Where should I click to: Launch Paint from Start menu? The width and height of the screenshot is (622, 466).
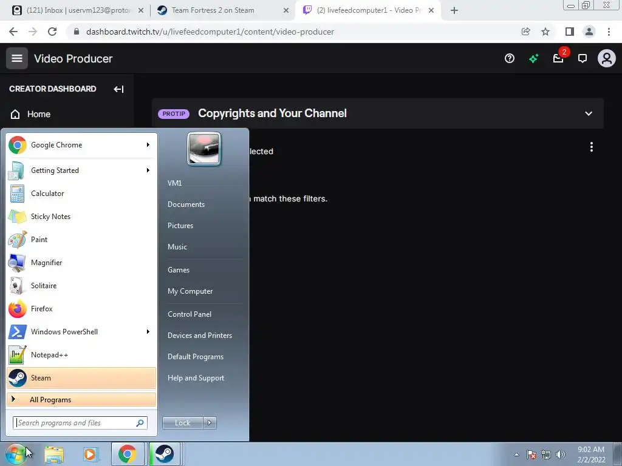coord(81,239)
